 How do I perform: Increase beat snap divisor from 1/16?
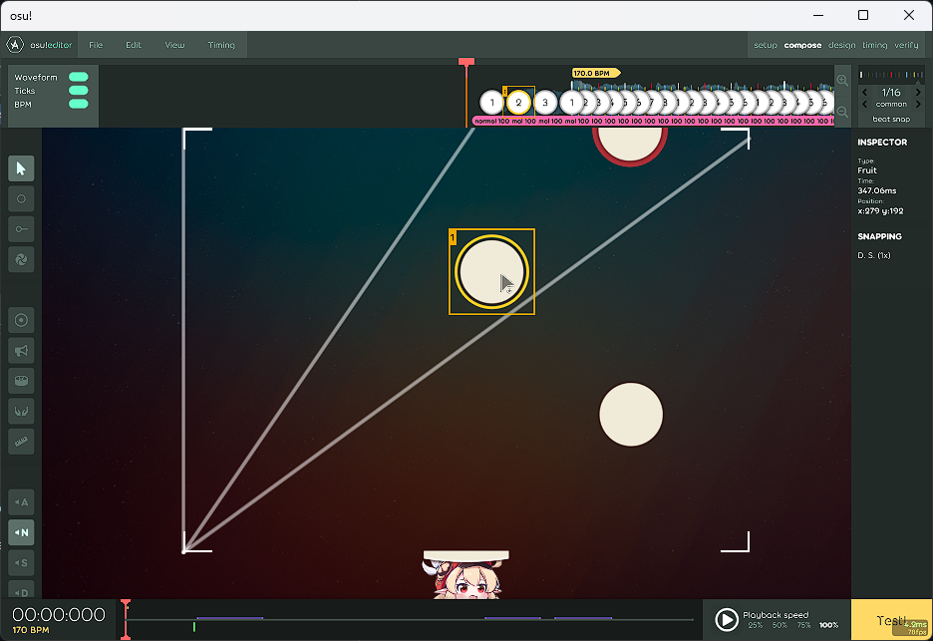point(918,93)
